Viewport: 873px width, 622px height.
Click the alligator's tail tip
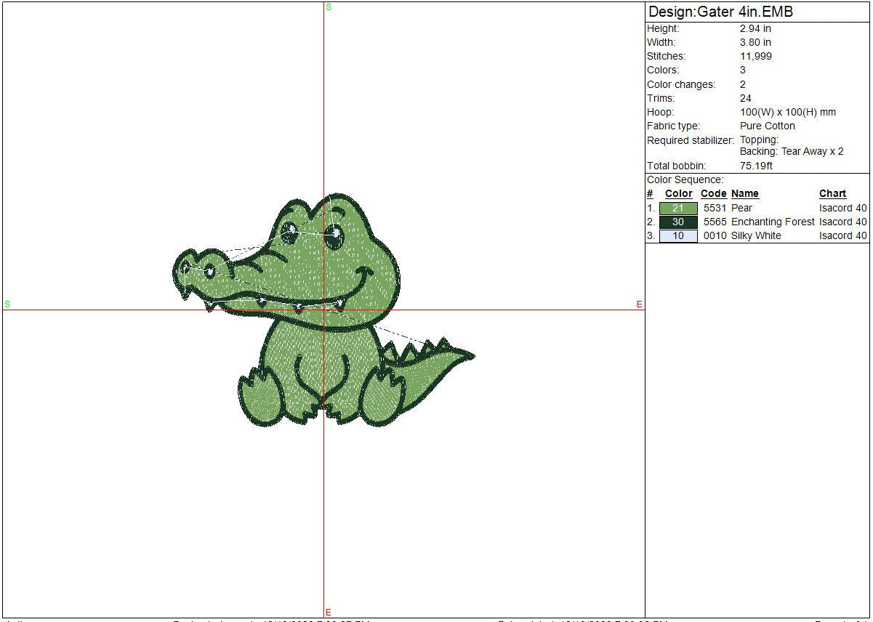click(x=470, y=355)
